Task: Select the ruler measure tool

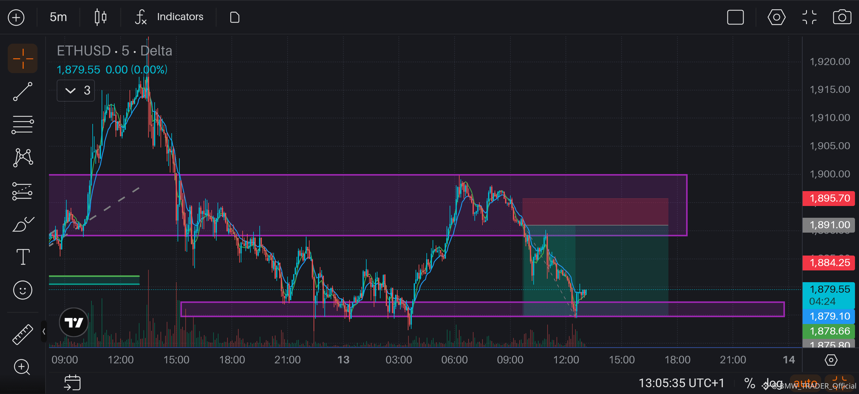Action: 23,334
